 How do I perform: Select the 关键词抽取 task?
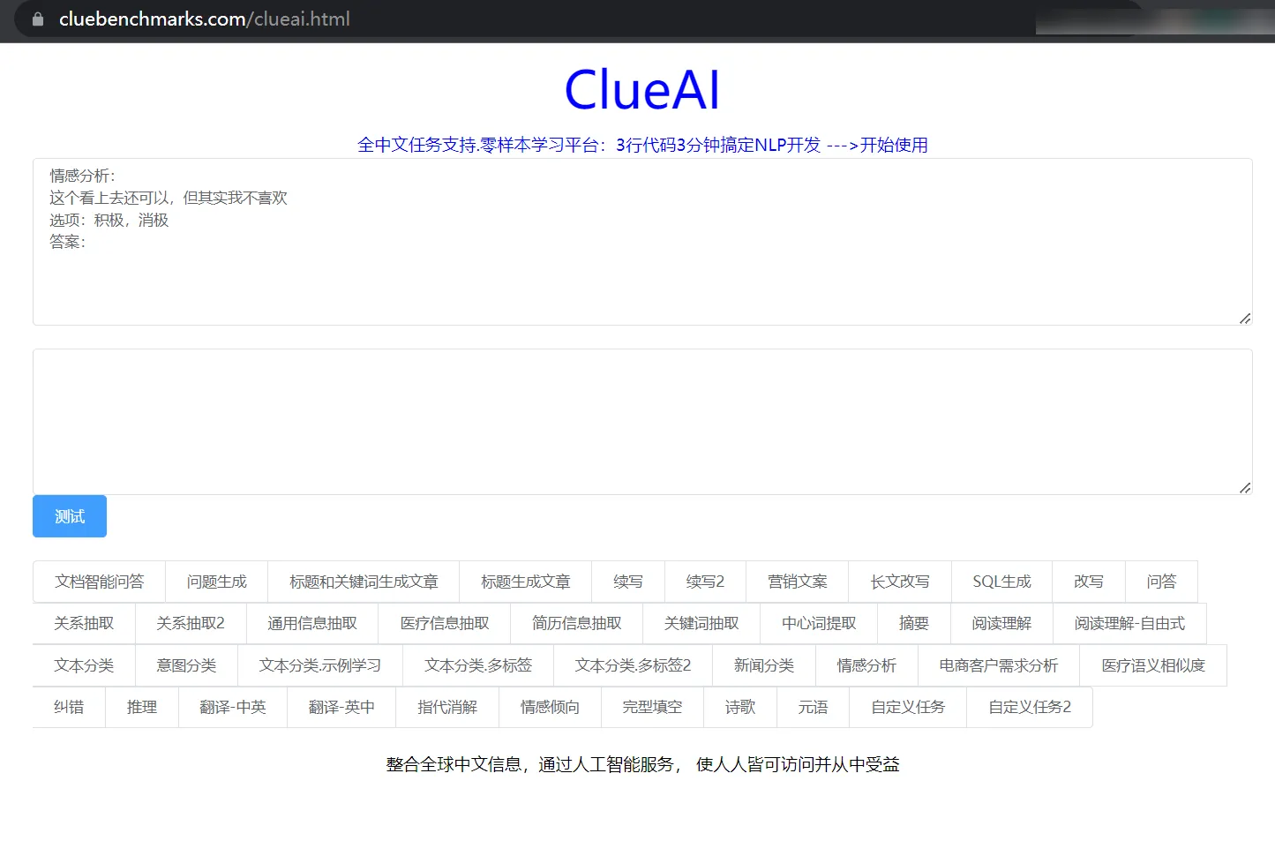(x=701, y=623)
